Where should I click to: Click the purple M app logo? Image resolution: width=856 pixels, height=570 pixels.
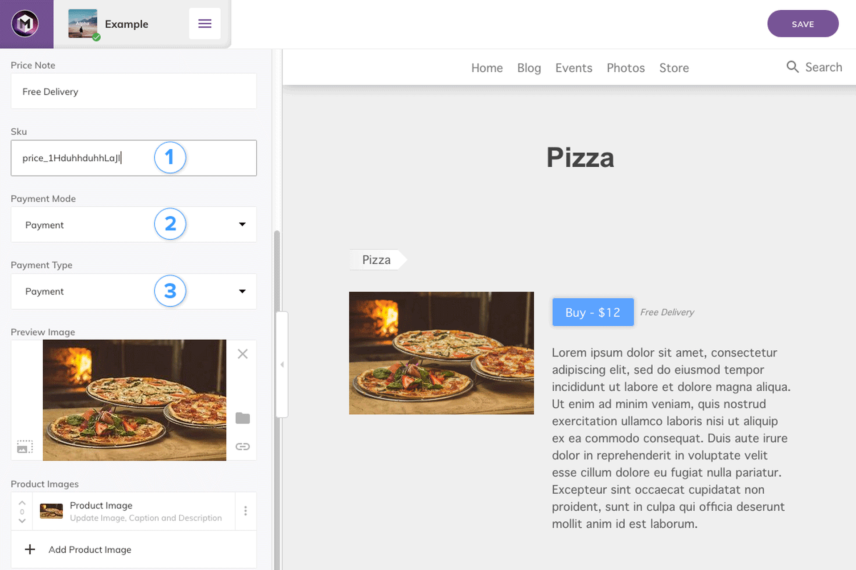(x=25, y=24)
